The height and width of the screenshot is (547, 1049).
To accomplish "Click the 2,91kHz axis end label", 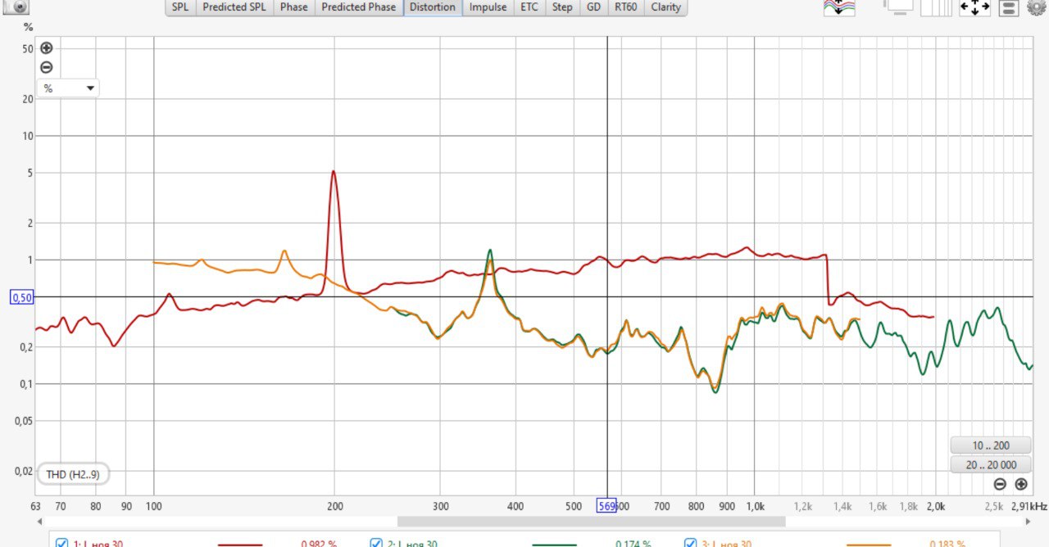I will [1029, 506].
